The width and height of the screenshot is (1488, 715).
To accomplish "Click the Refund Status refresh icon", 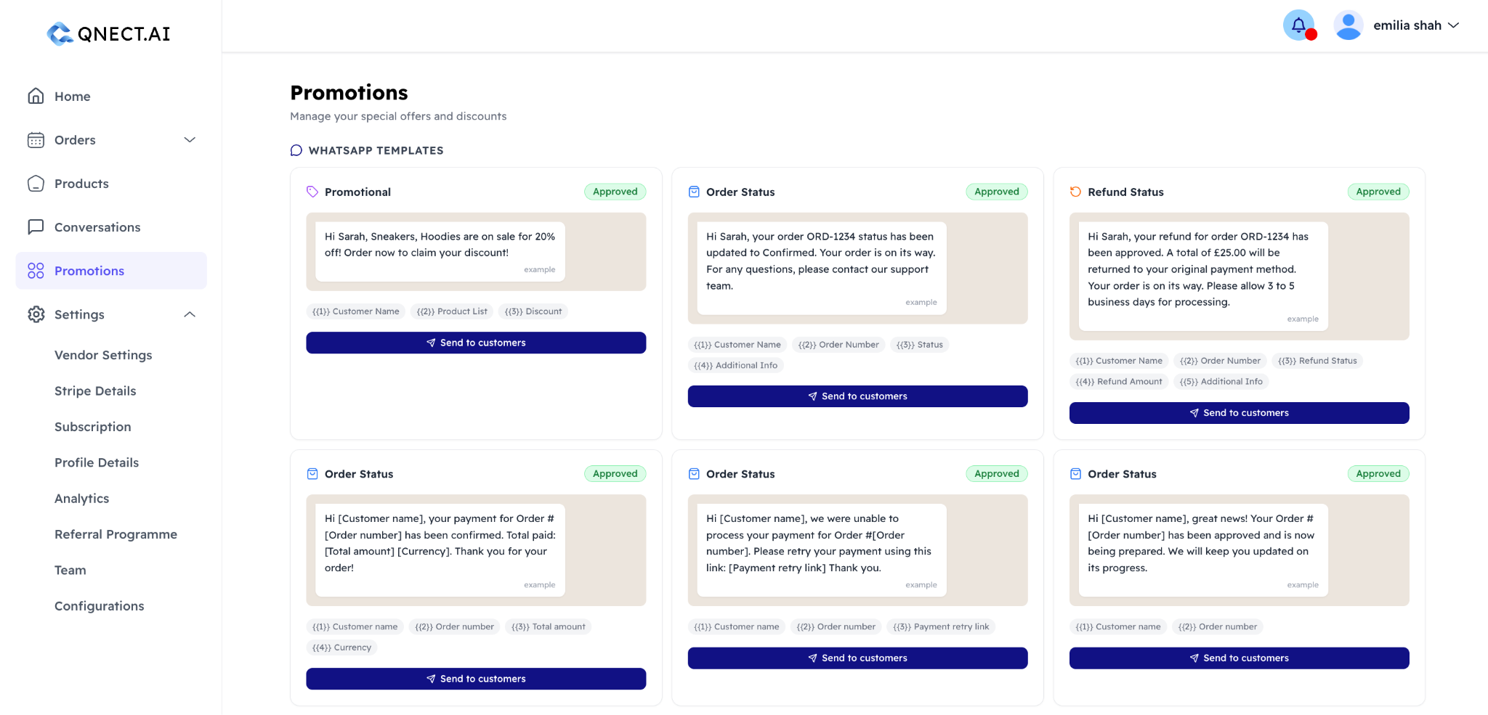I will (1075, 192).
